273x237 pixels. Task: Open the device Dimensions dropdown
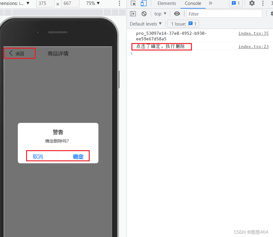click(x=15, y=3)
